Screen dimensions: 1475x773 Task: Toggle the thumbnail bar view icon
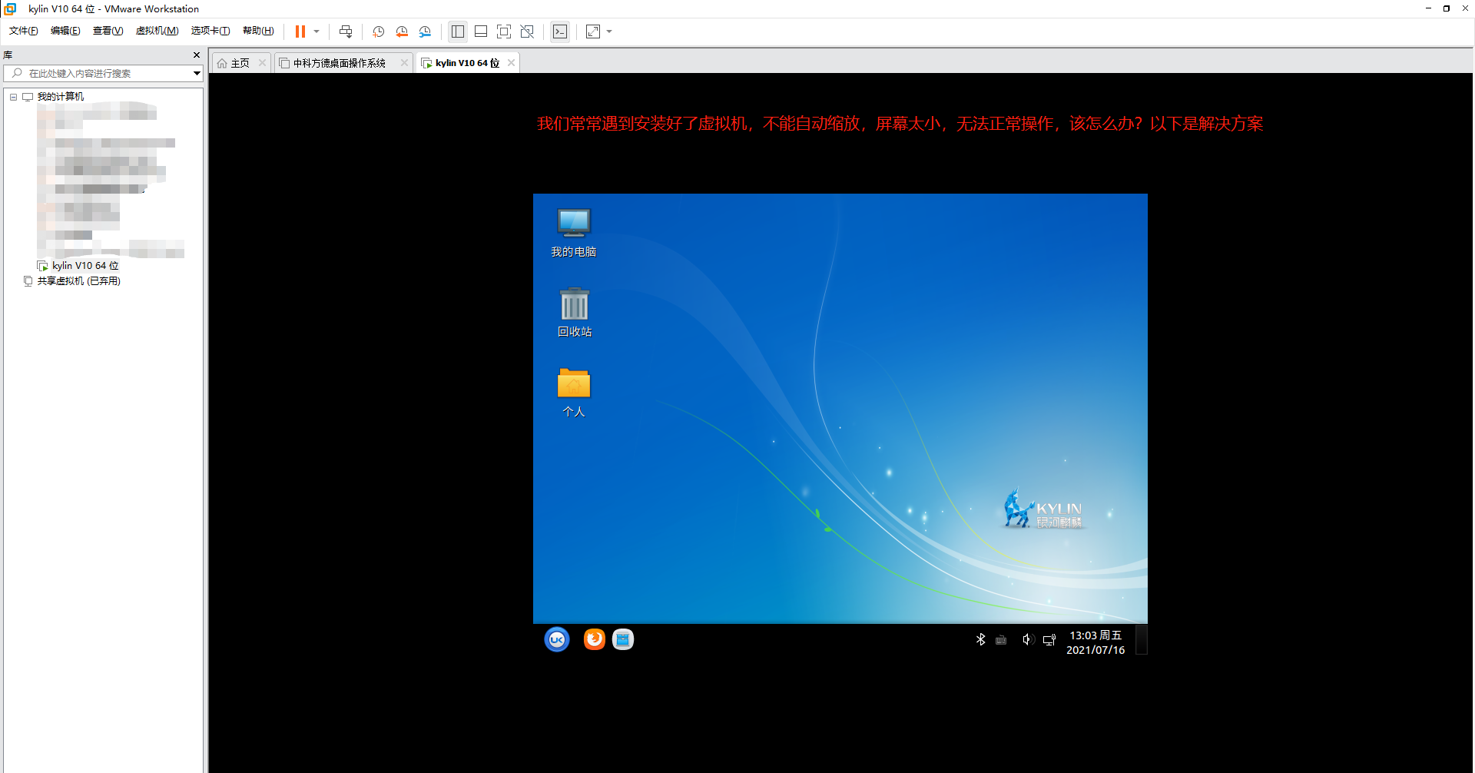(x=481, y=32)
